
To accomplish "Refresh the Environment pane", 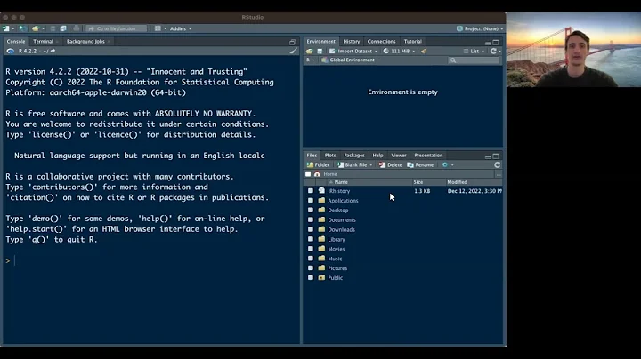I will (493, 51).
